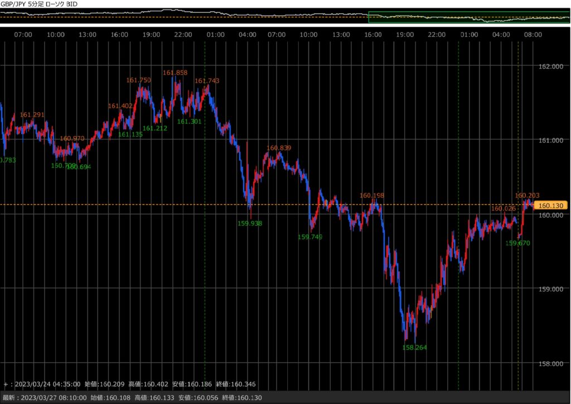
Task: Click the 162.000 price axis label
Action: pos(551,66)
